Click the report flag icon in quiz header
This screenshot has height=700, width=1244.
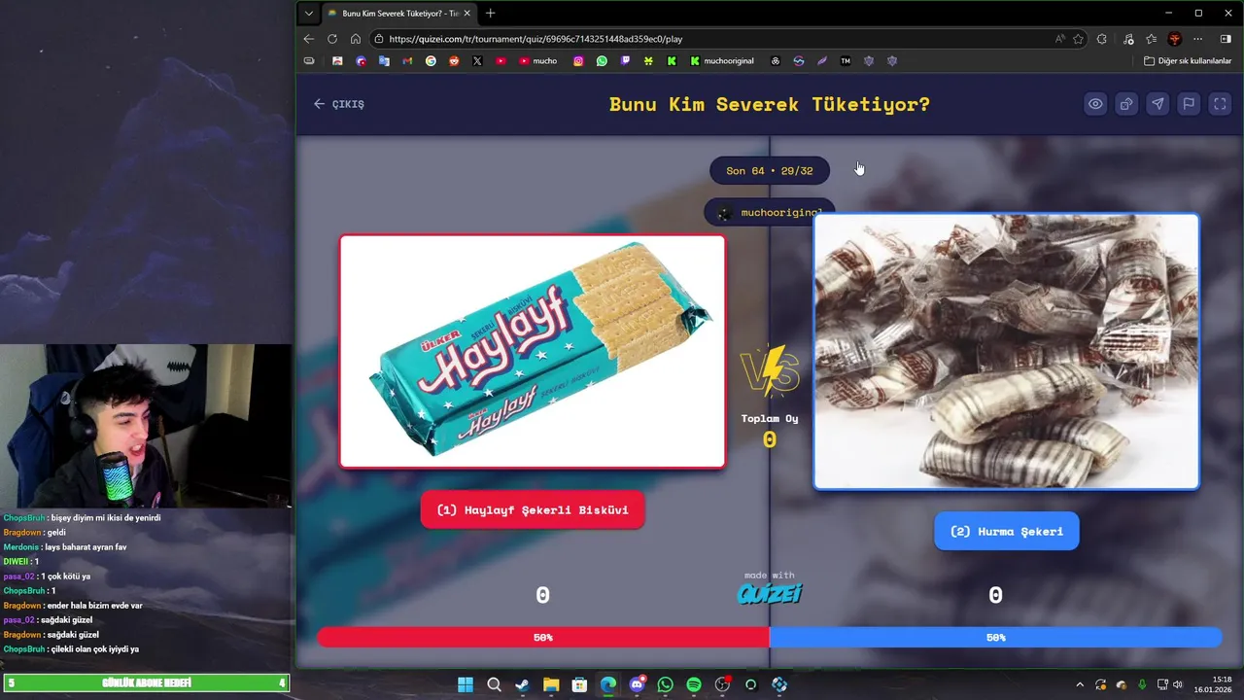[x=1189, y=104]
